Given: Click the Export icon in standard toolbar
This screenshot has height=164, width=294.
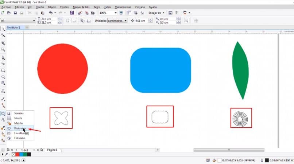Looking at the screenshot, I should pos(86,13).
